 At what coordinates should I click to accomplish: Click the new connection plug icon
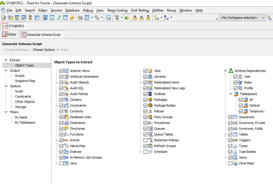[x=156, y=18]
